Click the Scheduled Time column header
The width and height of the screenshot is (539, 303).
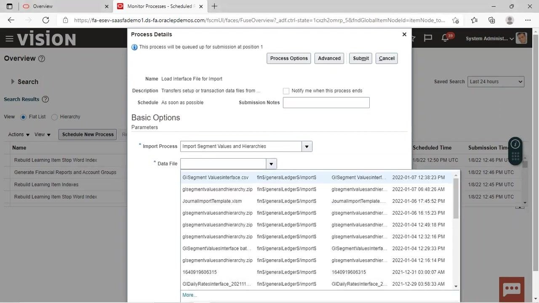(432, 148)
